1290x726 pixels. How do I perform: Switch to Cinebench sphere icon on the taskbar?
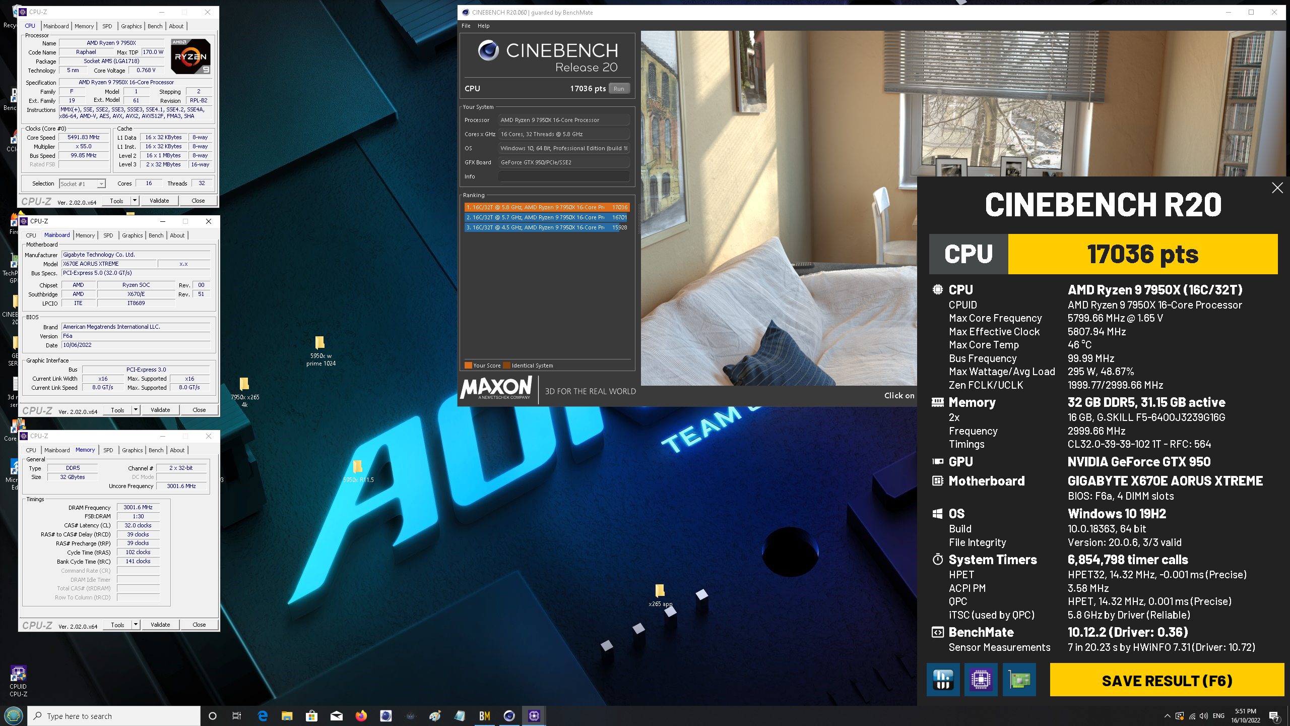[509, 716]
